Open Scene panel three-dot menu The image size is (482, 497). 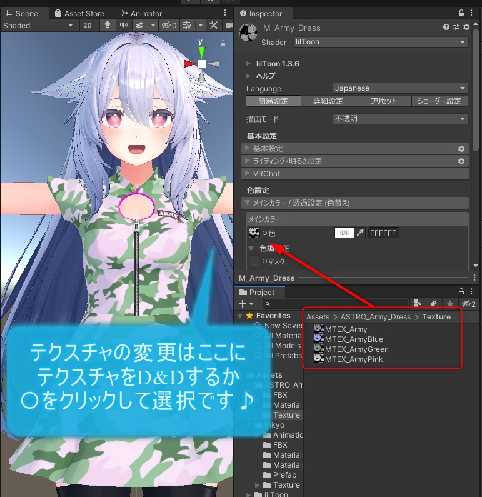(225, 13)
